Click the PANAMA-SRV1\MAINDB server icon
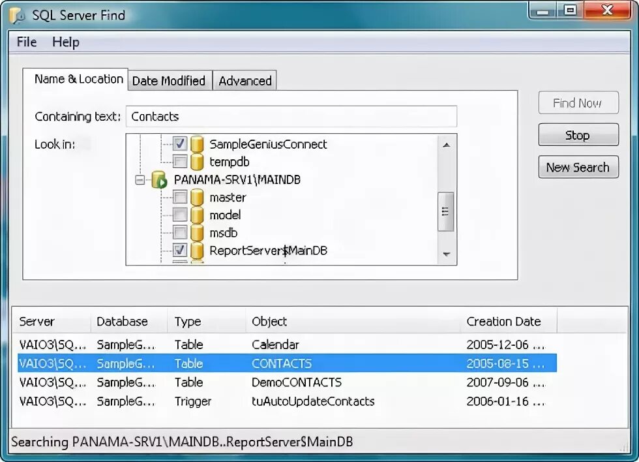 pos(159,180)
